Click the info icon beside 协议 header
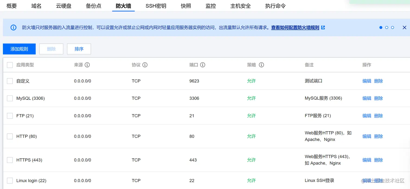Screen dimensions: 410x189 (145, 65)
